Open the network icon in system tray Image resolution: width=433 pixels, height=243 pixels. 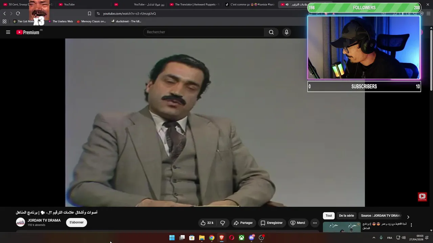[x=398, y=238]
